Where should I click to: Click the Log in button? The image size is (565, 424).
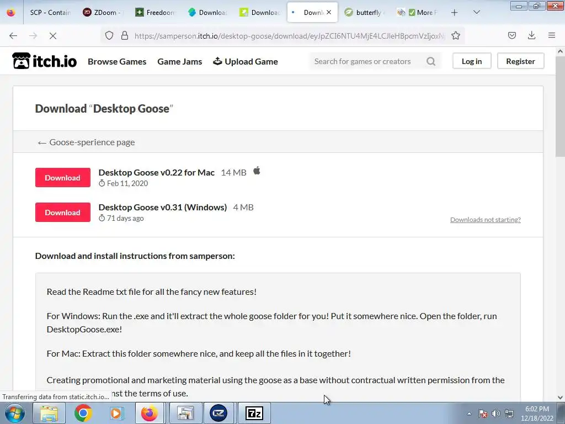pyautogui.click(x=472, y=61)
